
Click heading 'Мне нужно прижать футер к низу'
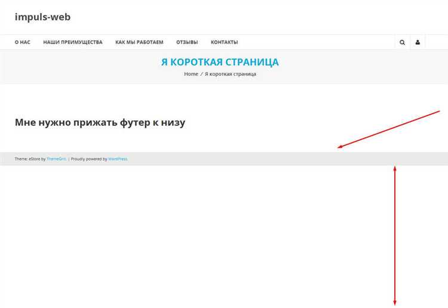tap(100, 122)
